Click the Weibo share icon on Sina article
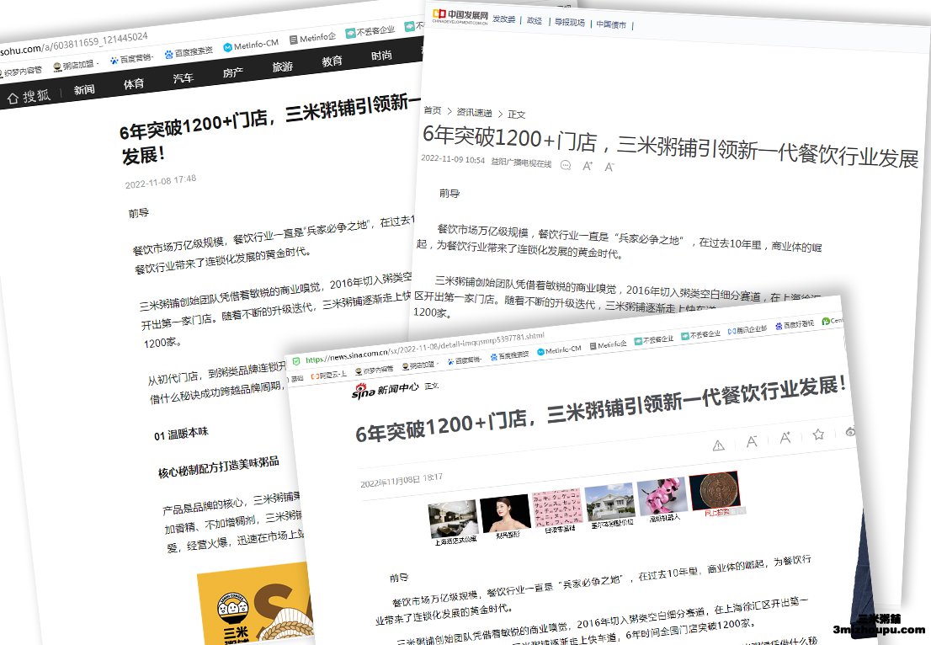The height and width of the screenshot is (645, 931). pyautogui.click(x=850, y=432)
